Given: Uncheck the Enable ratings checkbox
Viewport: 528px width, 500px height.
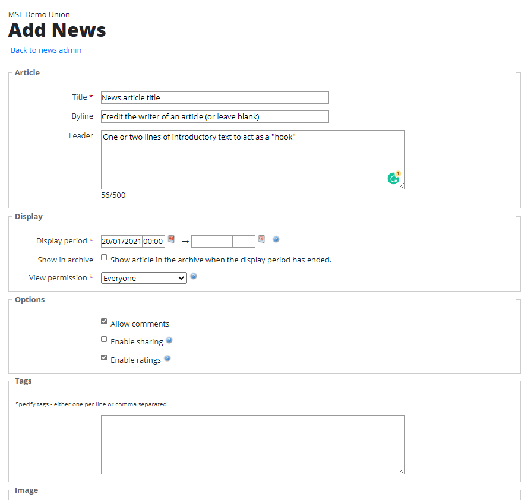Looking at the screenshot, I should click(104, 357).
